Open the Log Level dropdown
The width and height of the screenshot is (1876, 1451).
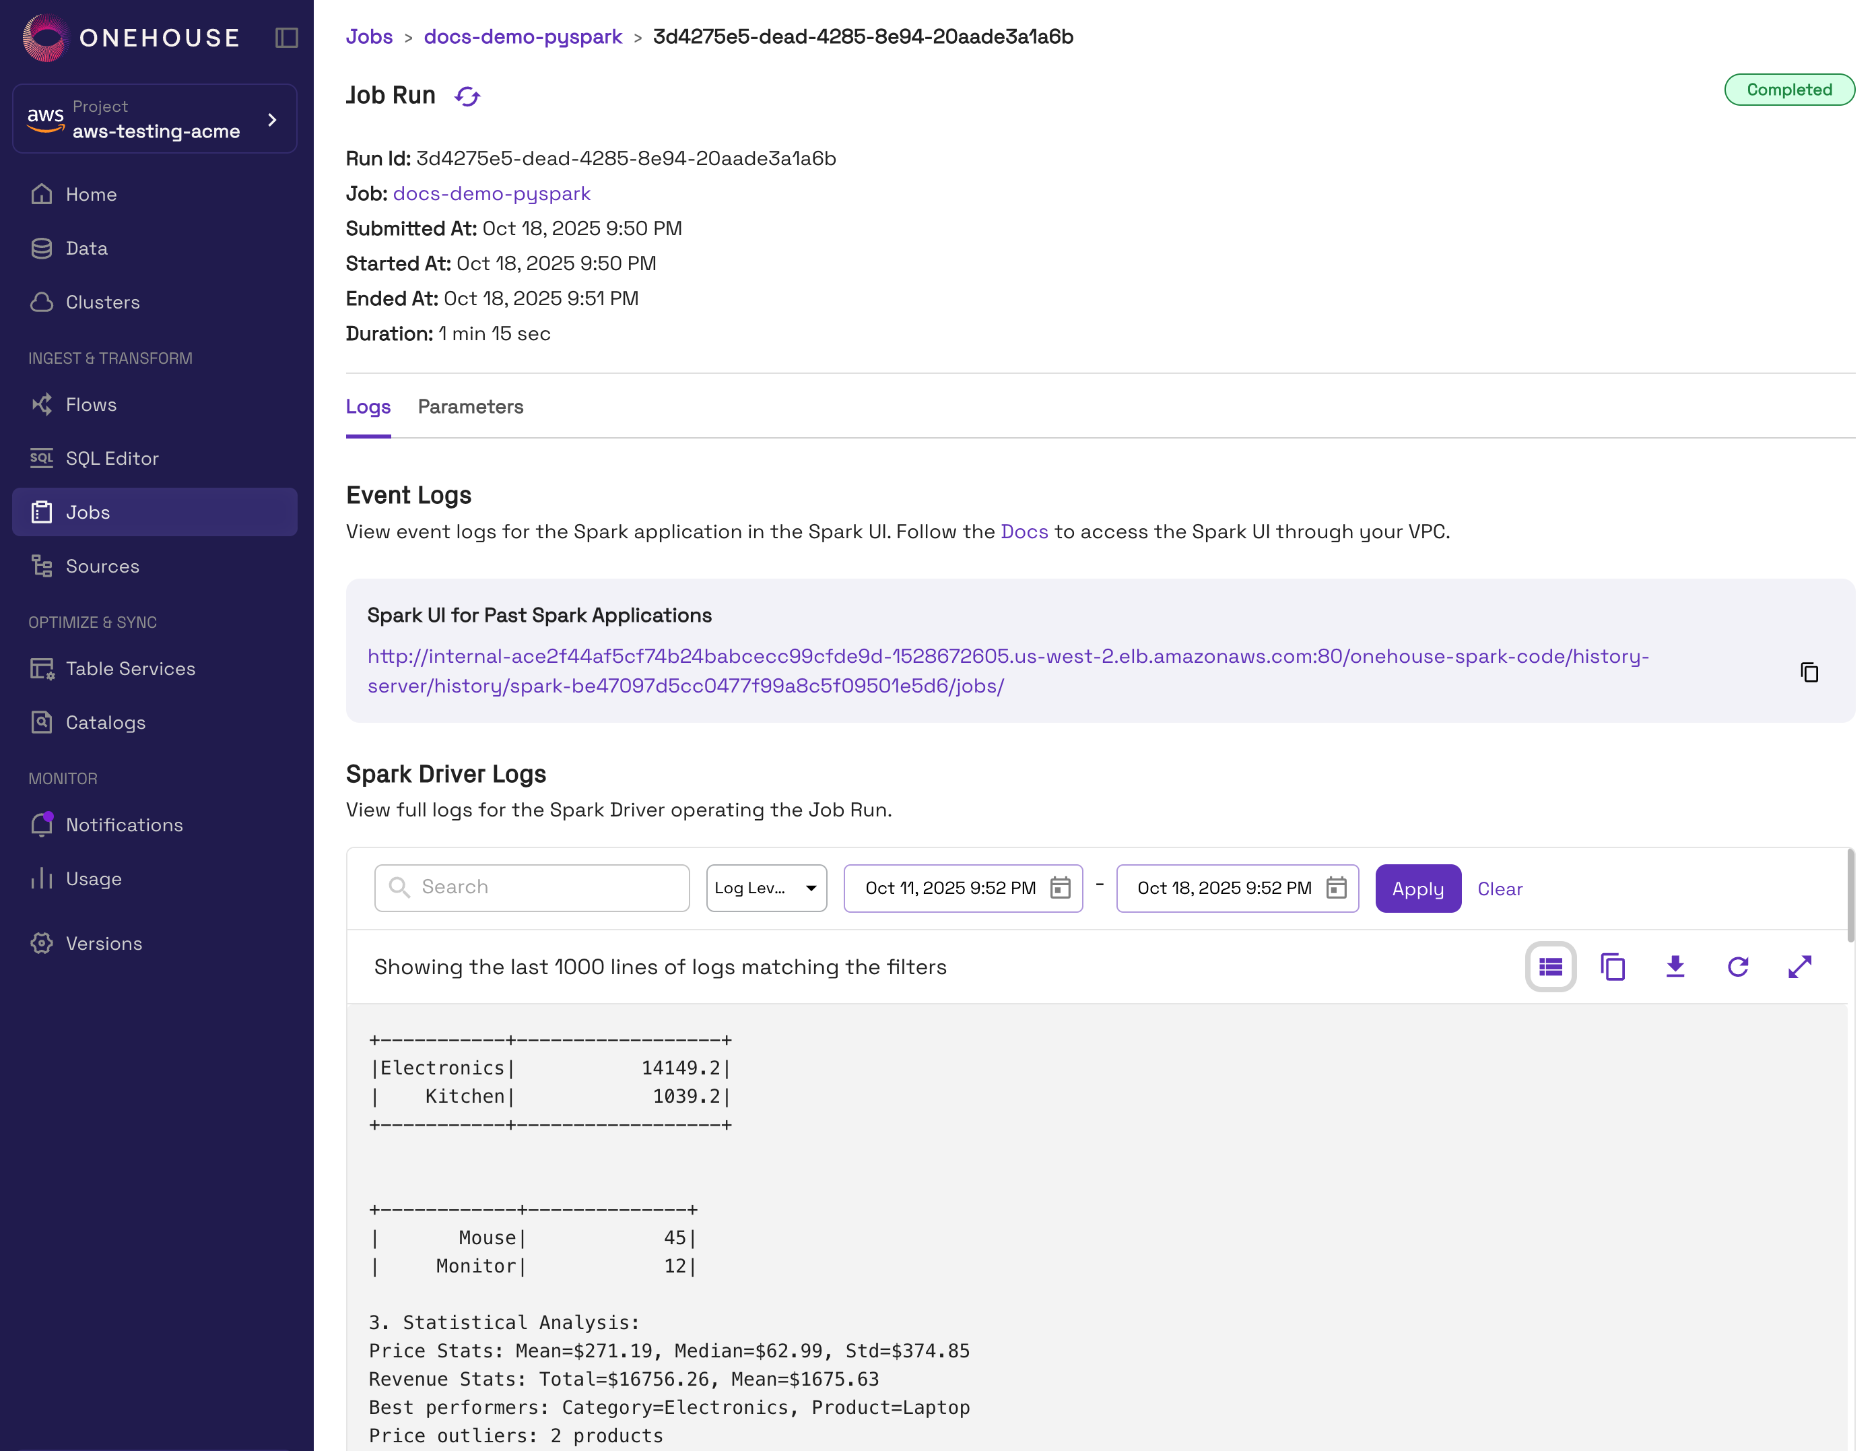pos(766,887)
